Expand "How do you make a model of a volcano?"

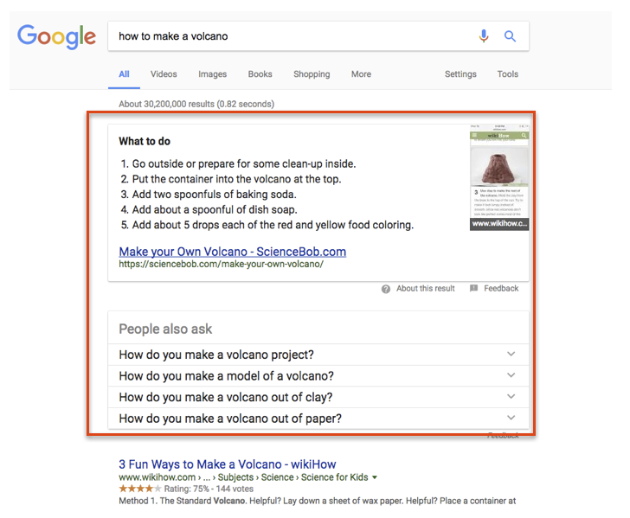[x=511, y=376]
